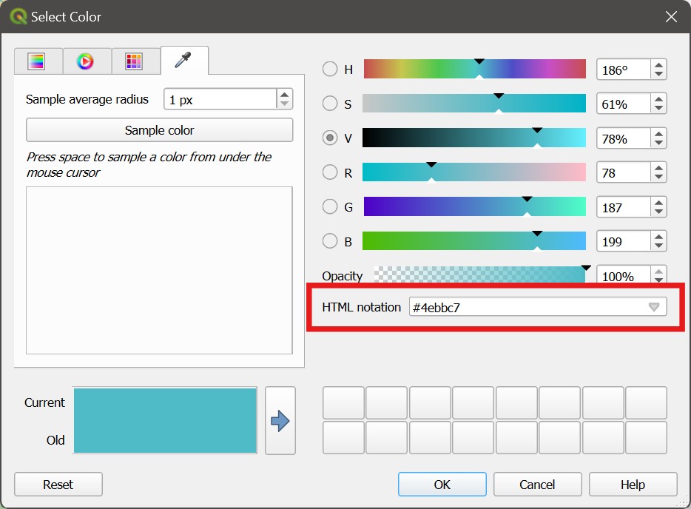Click the Reset button
The height and width of the screenshot is (509, 691).
58,485
